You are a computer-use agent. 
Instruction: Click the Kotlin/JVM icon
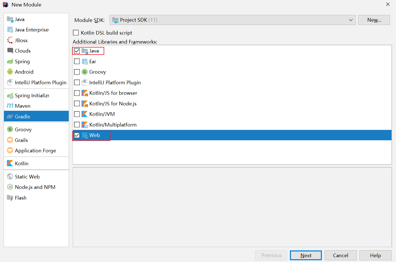coord(85,114)
